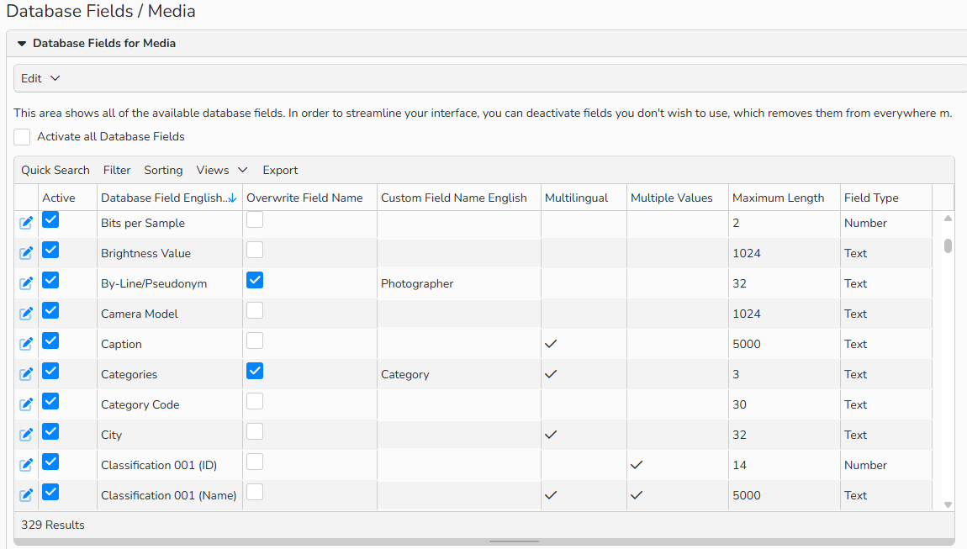Click the panel resize handle below results
This screenshot has height=549, width=967.
point(514,541)
